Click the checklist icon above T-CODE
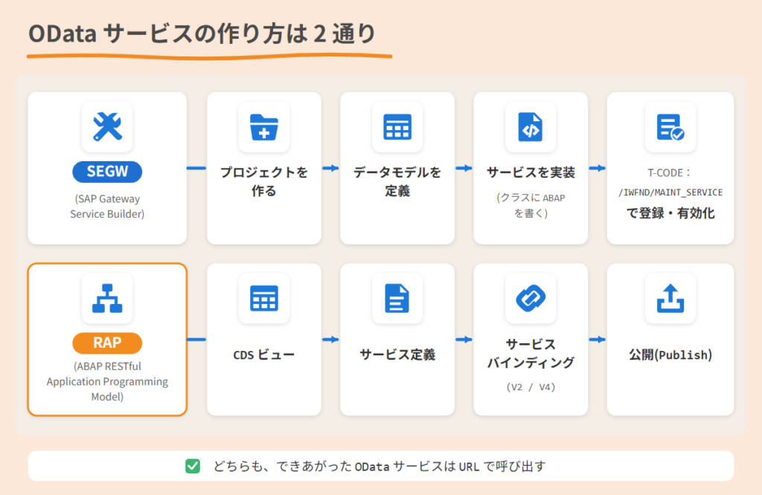 670,127
